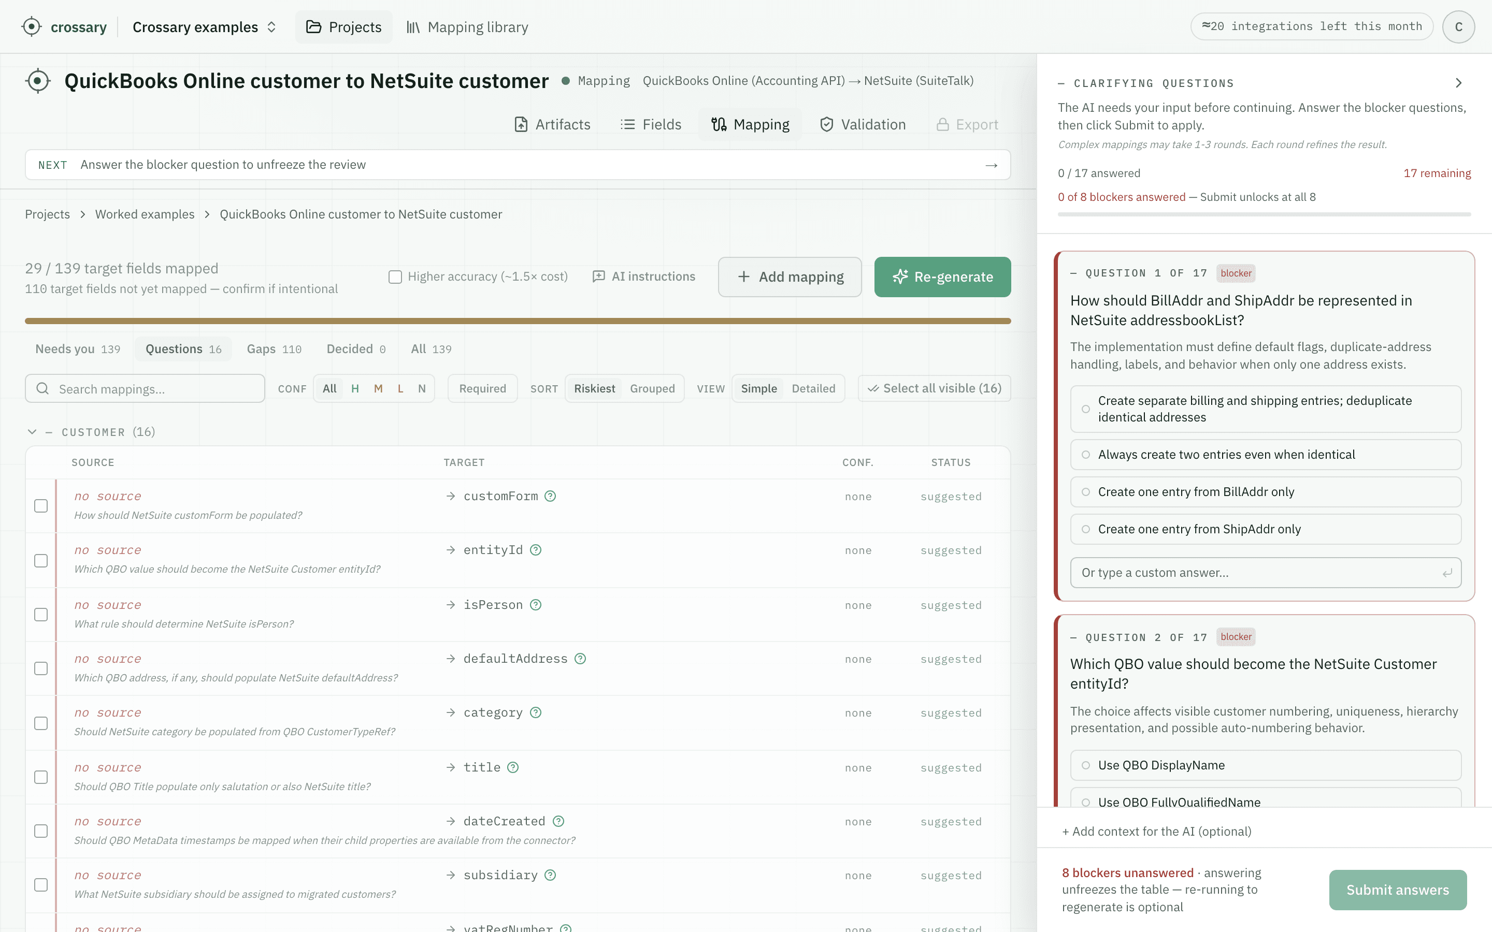Enable Higher accuracy checkbox

tap(395, 277)
